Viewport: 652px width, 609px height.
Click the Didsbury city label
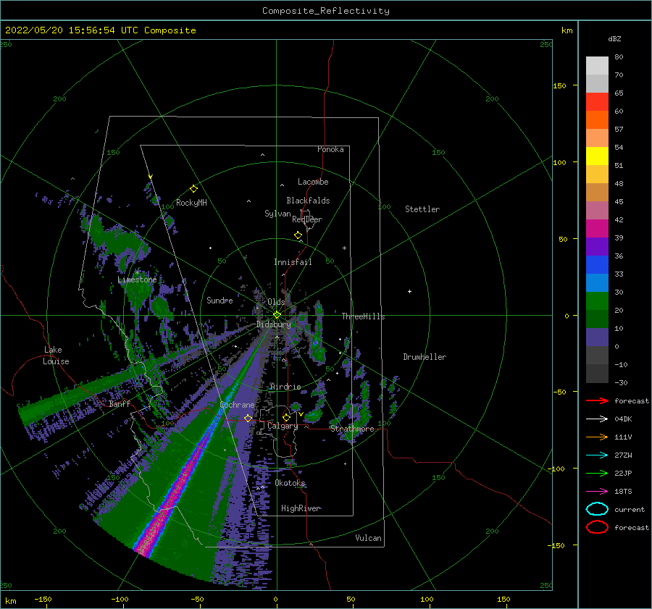pyautogui.click(x=274, y=324)
